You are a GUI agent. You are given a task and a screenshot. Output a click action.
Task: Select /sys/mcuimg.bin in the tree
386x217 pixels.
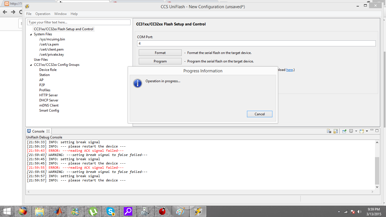click(52, 39)
